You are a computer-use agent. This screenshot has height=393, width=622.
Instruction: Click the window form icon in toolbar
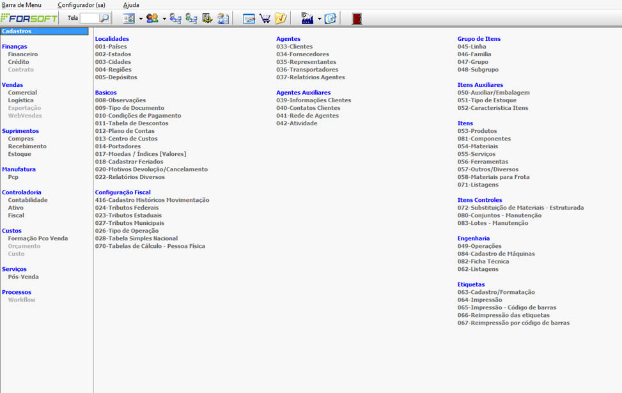129,19
